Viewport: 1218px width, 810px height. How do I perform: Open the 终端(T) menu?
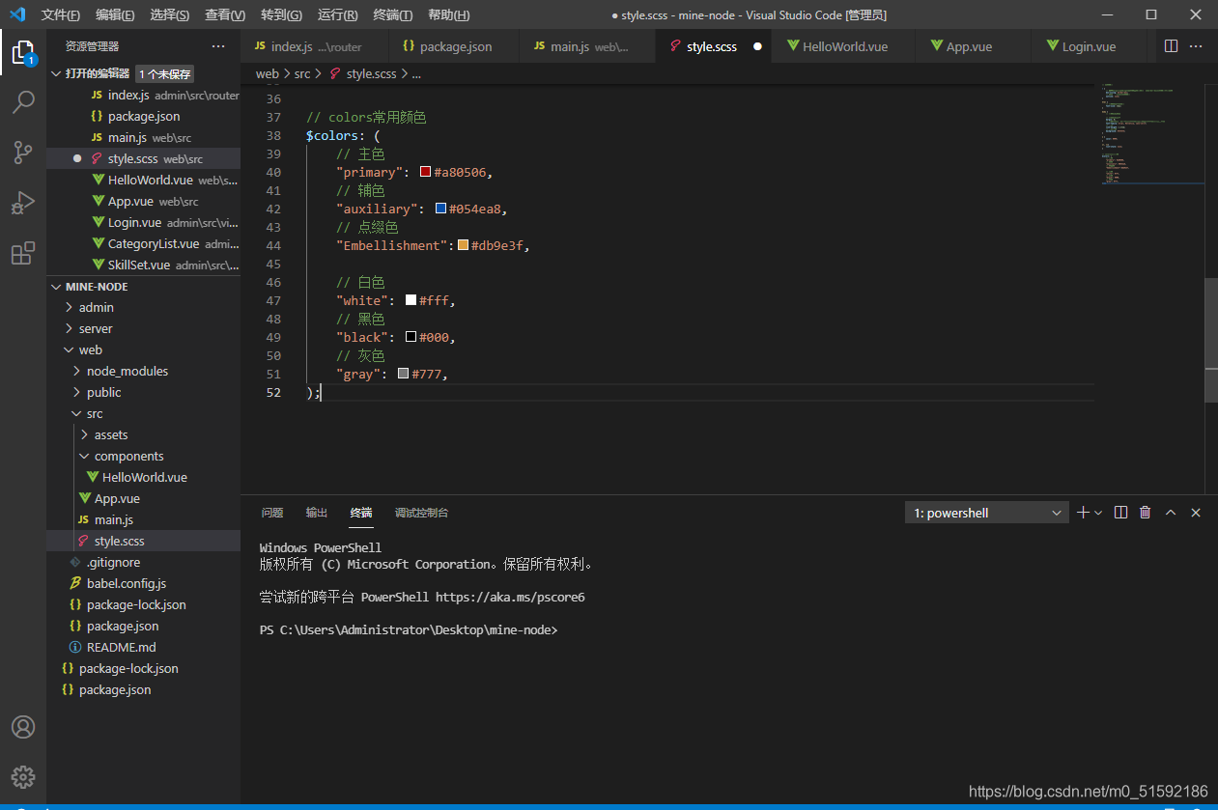pos(392,14)
